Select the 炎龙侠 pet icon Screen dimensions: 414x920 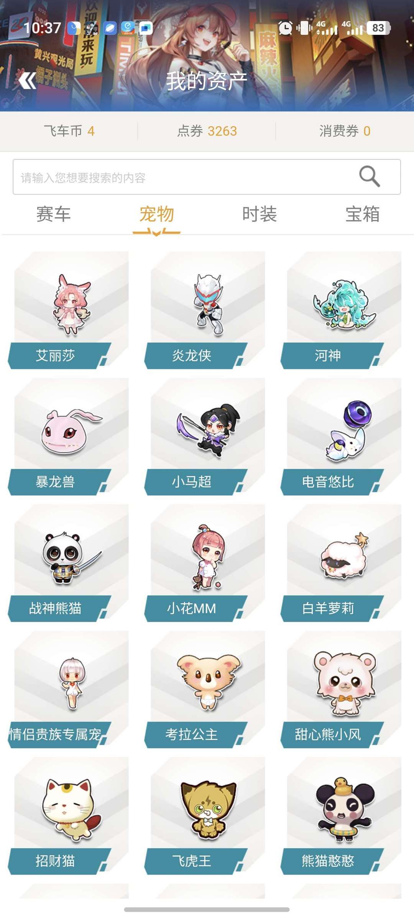[208, 305]
